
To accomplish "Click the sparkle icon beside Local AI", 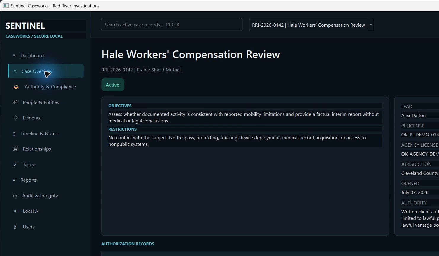I will [x=15, y=211].
